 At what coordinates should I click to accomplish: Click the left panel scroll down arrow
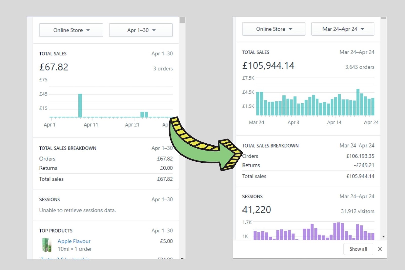tap(182, 258)
